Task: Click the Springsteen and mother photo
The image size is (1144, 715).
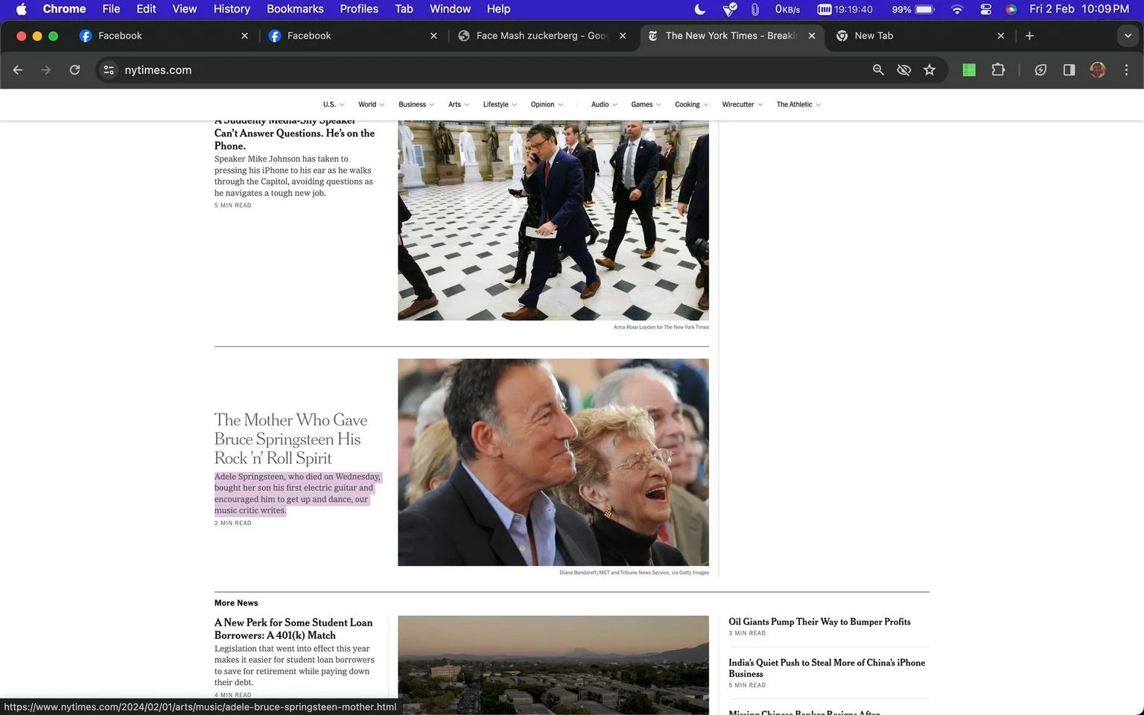Action: [x=553, y=463]
